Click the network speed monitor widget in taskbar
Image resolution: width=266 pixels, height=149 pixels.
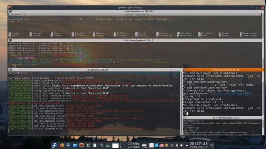130,145
